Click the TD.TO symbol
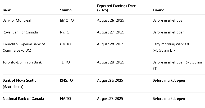This screenshot has width=205, height=108. (65, 62)
